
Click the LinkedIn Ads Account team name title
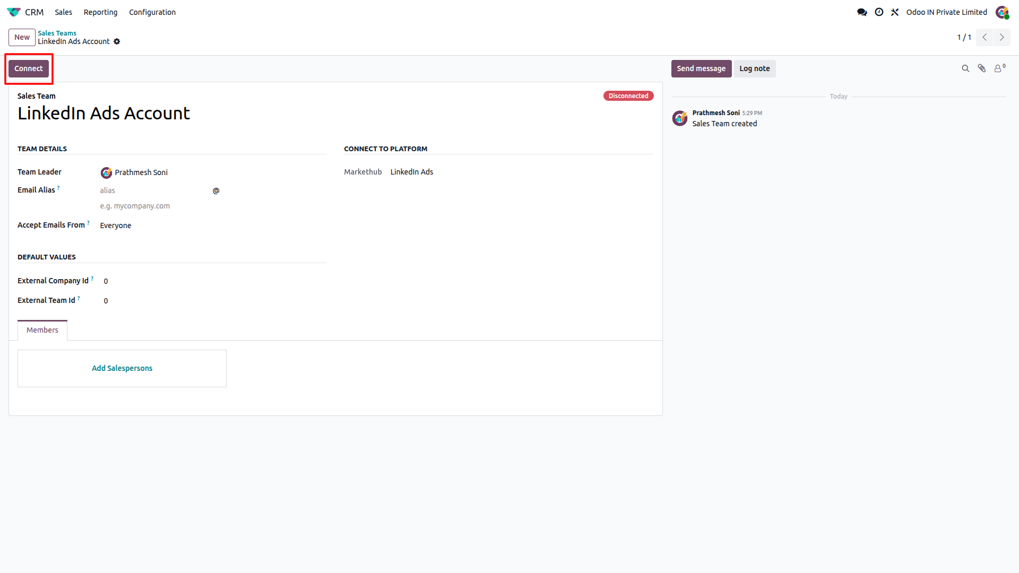(103, 114)
